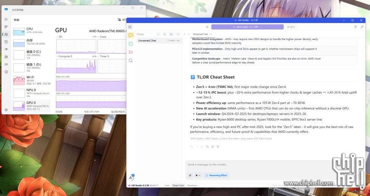Open My Models red folder icon
The width and height of the screenshot is (370, 196).
pos(131,52)
